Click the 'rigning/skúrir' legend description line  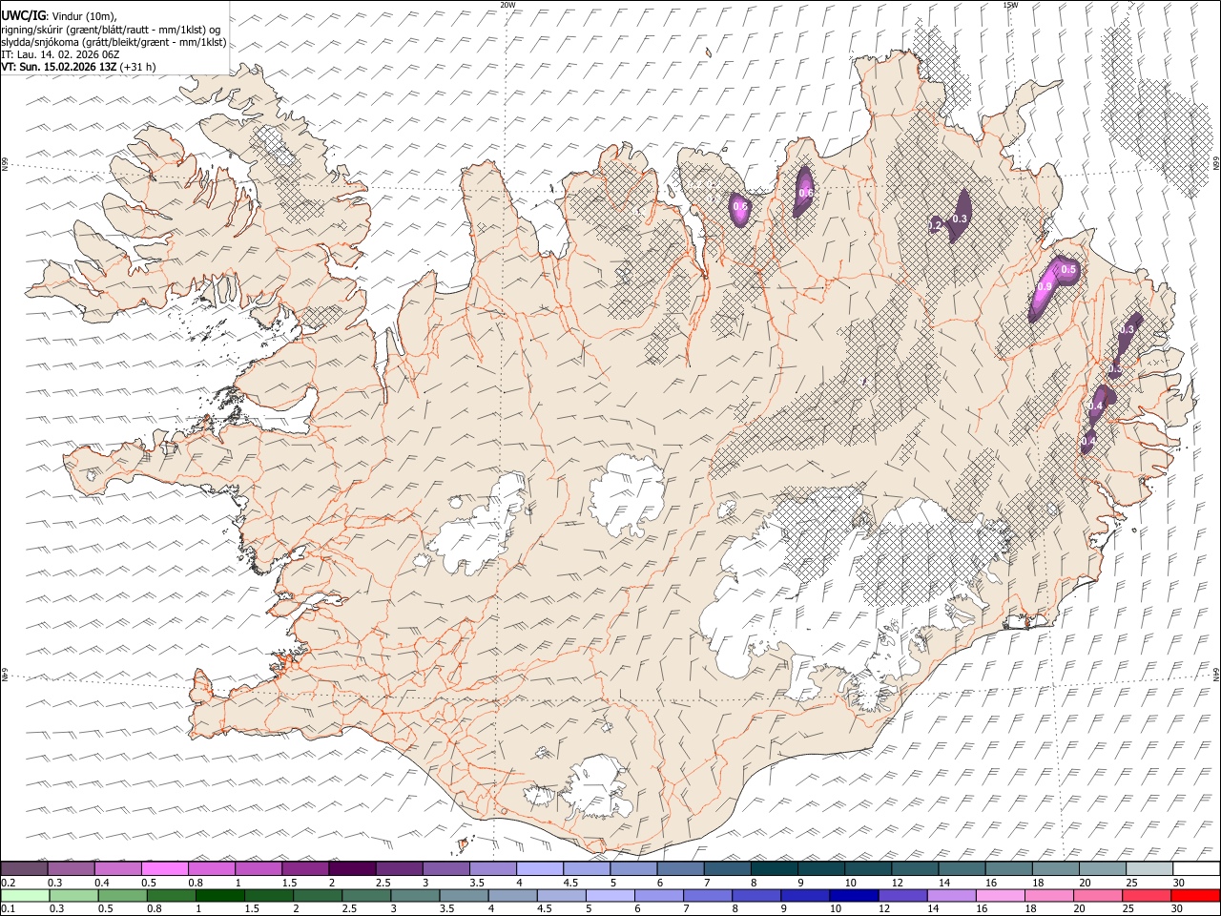tap(111, 29)
